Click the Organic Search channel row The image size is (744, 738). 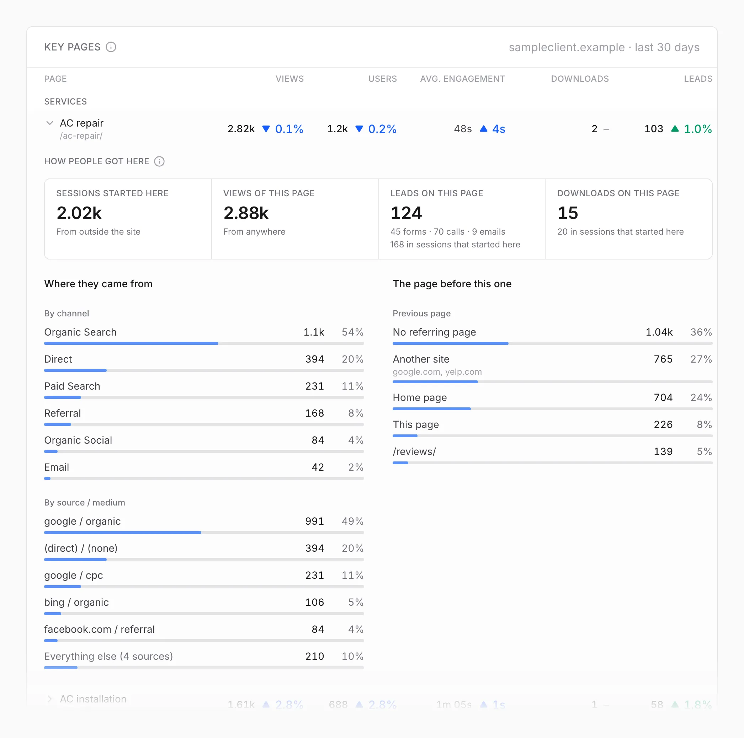[x=204, y=335]
